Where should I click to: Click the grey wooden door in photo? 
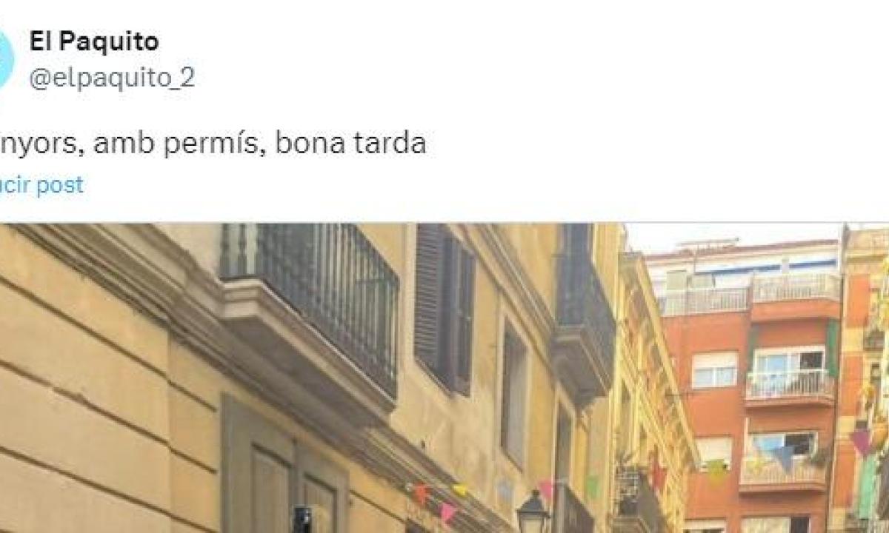[x=284, y=466]
